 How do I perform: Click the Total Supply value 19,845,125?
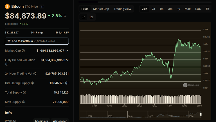[x=61, y=92]
